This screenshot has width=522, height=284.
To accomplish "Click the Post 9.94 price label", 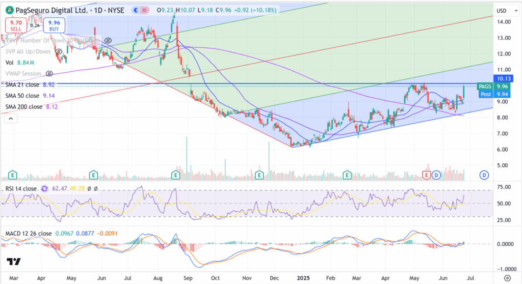I will [493, 94].
